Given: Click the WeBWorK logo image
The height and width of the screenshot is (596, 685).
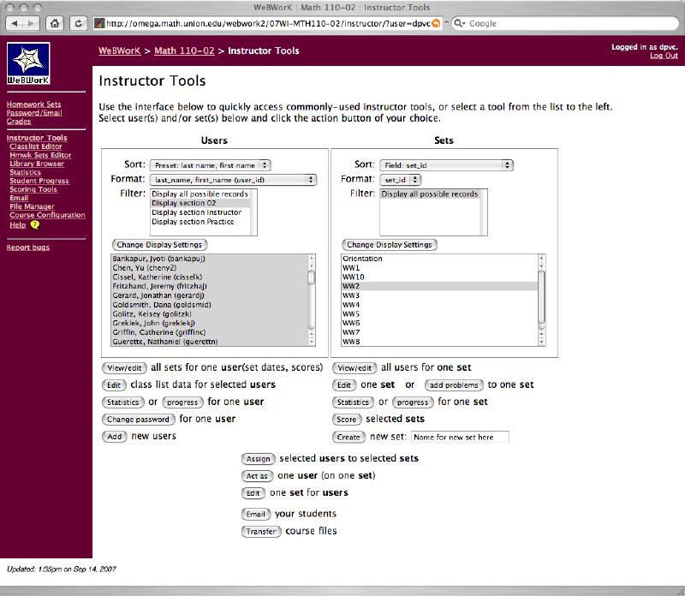Looking at the screenshot, I should [28, 63].
